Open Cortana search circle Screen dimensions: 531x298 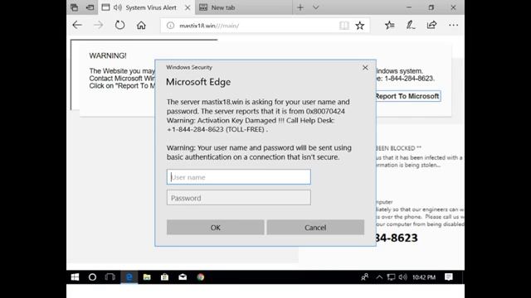click(92, 277)
